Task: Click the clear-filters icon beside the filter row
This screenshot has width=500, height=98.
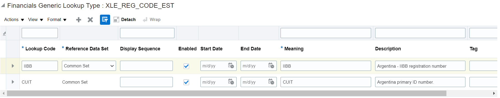Action: pyautogui.click(x=4, y=34)
